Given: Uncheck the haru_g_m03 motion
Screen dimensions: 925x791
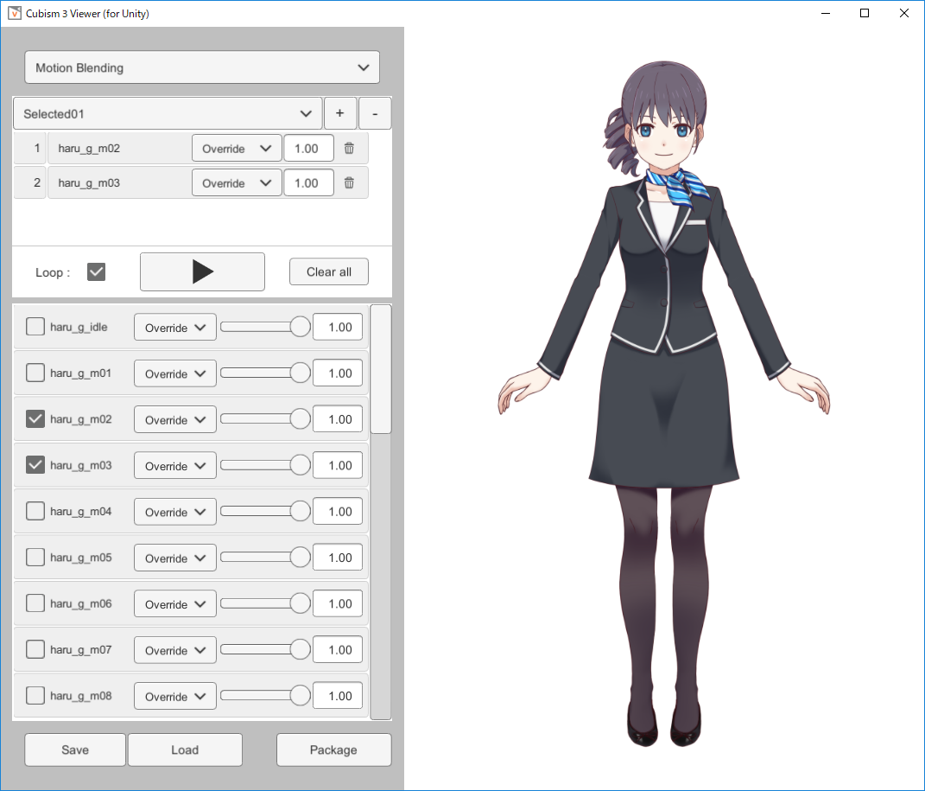Looking at the screenshot, I should (35, 465).
